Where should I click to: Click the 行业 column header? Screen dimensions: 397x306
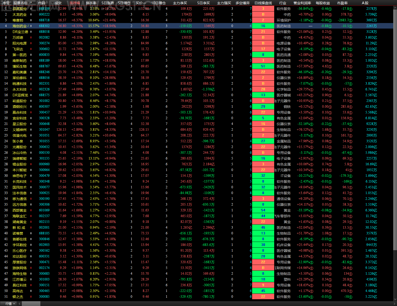pos(283,3)
